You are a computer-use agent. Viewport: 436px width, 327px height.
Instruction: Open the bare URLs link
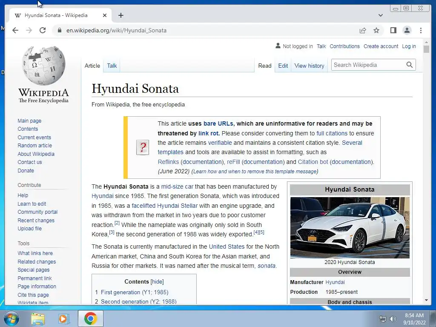tap(218, 123)
